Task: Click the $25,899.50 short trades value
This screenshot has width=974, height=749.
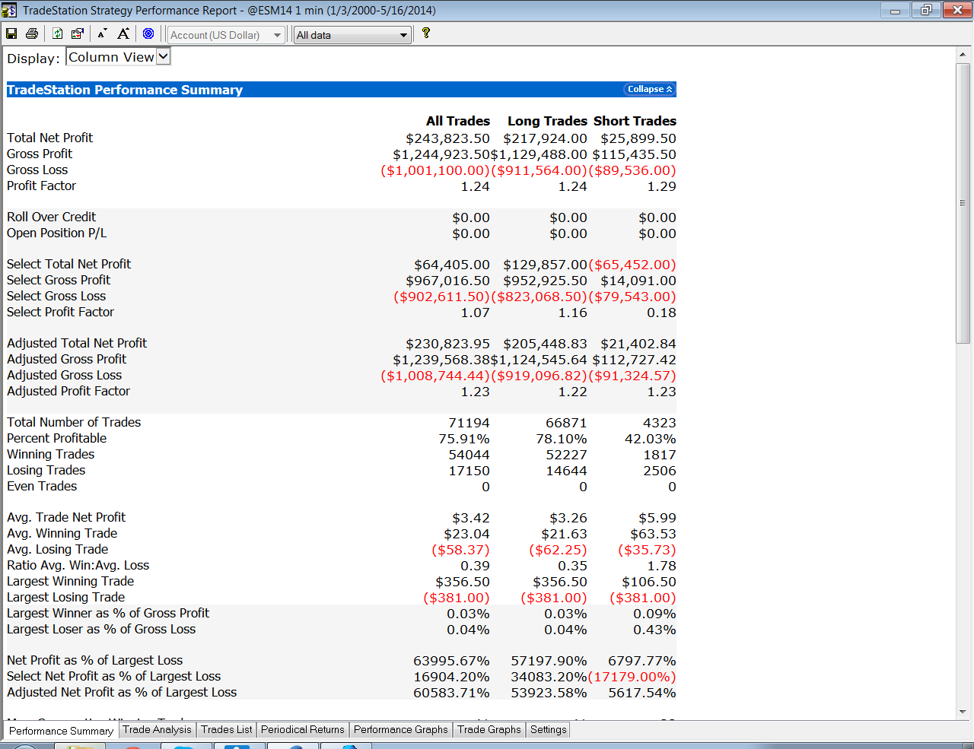Action: pos(638,138)
